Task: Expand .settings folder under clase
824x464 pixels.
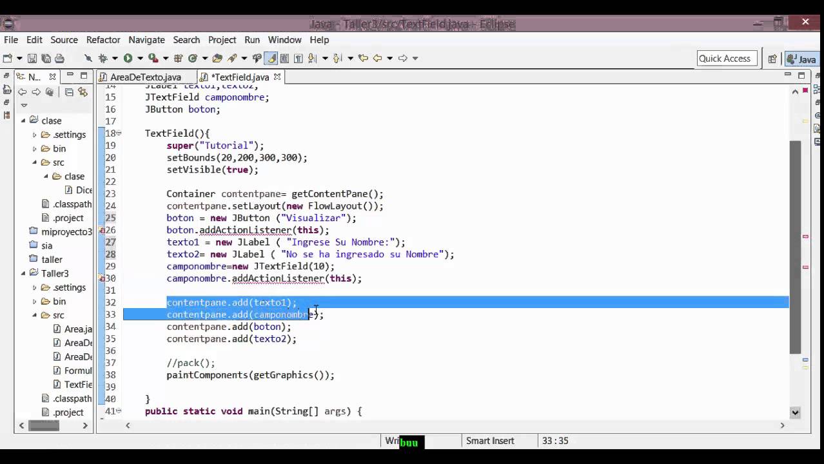Action: coord(35,135)
